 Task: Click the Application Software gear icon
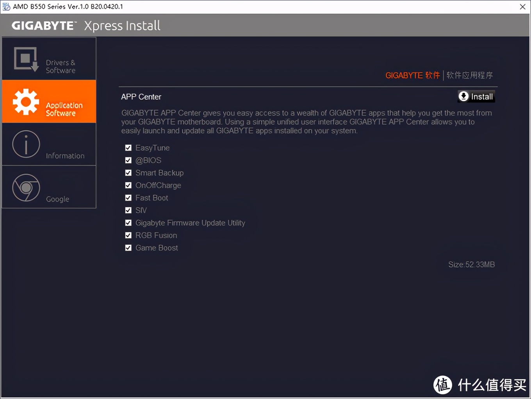coord(26,102)
